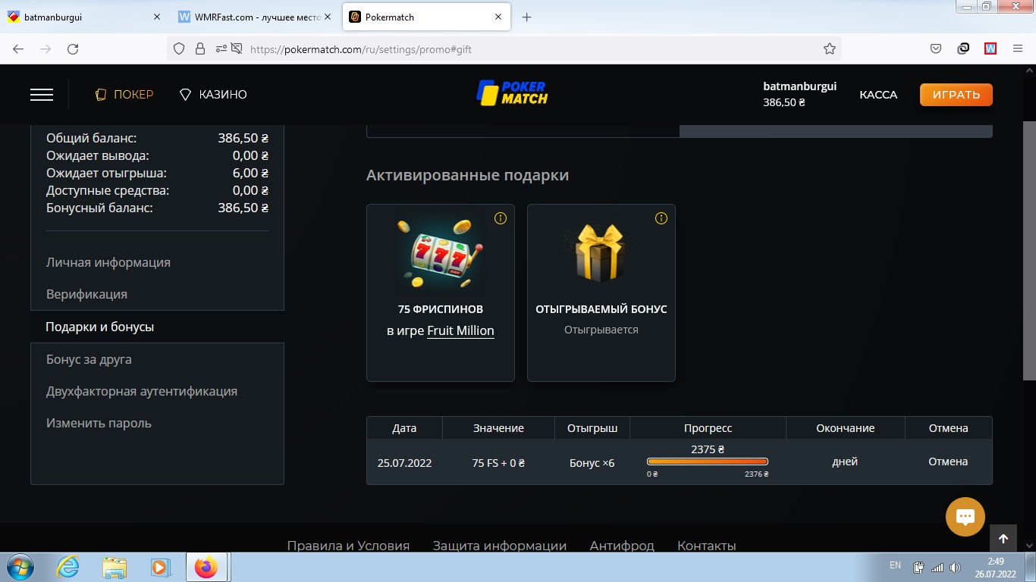Open the hamburger menu icon
Image resolution: width=1036 pixels, height=582 pixels.
coord(42,95)
